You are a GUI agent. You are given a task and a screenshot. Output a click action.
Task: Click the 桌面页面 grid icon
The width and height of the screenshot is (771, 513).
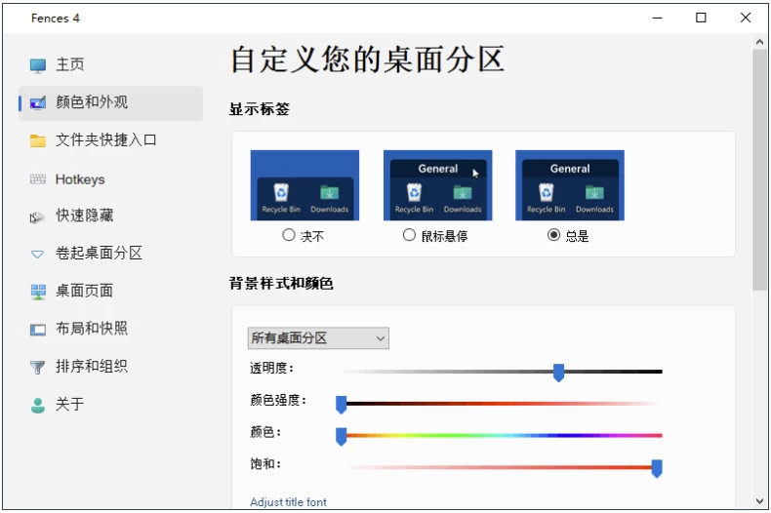(38, 292)
